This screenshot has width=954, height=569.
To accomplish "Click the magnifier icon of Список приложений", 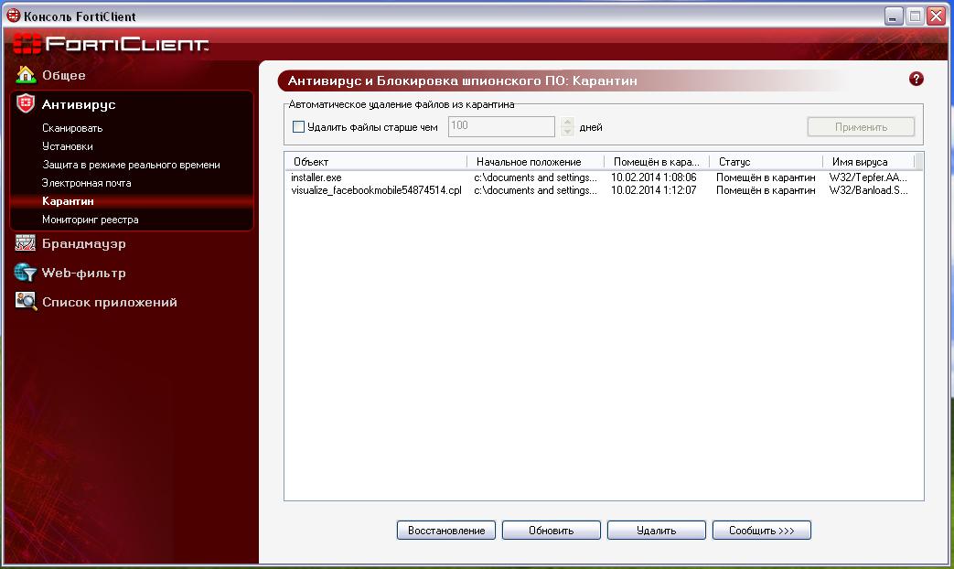I will pyautogui.click(x=26, y=301).
